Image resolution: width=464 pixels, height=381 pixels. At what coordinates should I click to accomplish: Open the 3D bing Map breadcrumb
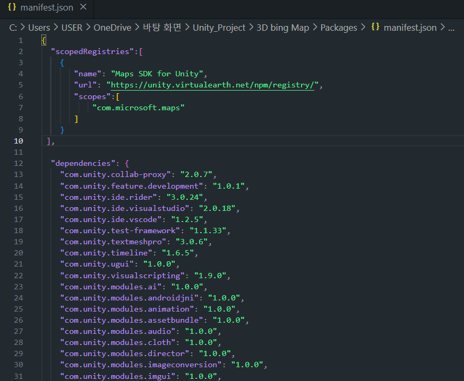pyautogui.click(x=282, y=28)
